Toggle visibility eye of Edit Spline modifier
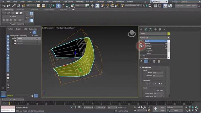Screen dimensions: 201x113 click(x=141, y=46)
